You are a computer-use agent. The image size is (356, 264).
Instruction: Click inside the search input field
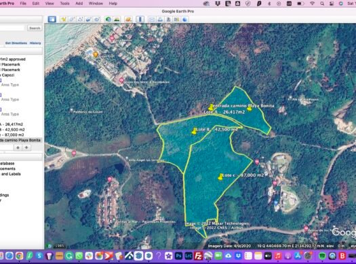click(x=12, y=28)
